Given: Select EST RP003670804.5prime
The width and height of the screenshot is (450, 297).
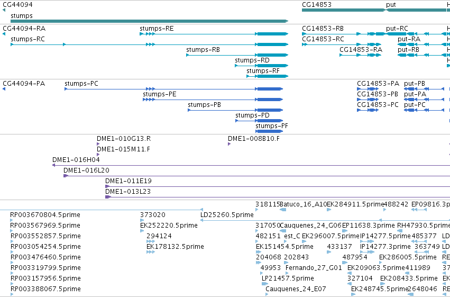Looking at the screenshot, I should pyautogui.click(x=45, y=215).
